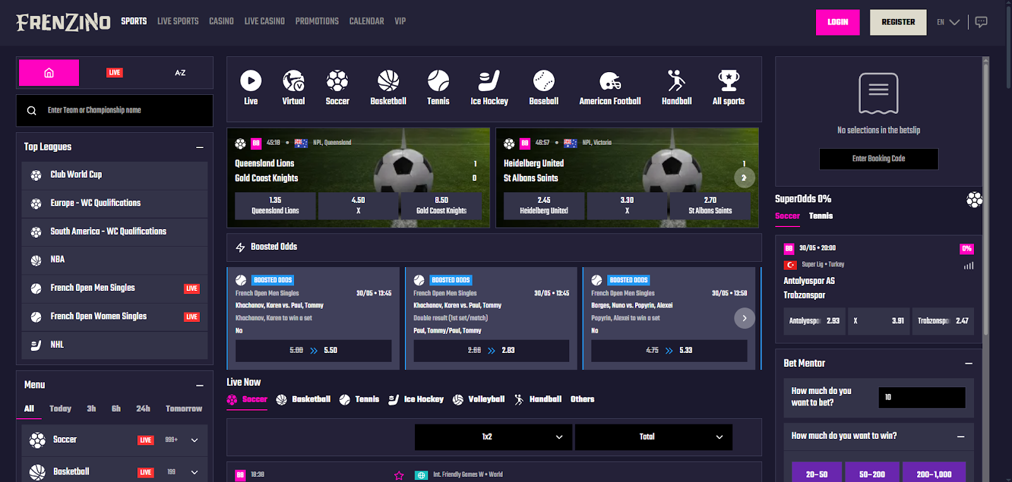
Task: Select the Ice Hockey icon in sports bar
Action: (489, 80)
